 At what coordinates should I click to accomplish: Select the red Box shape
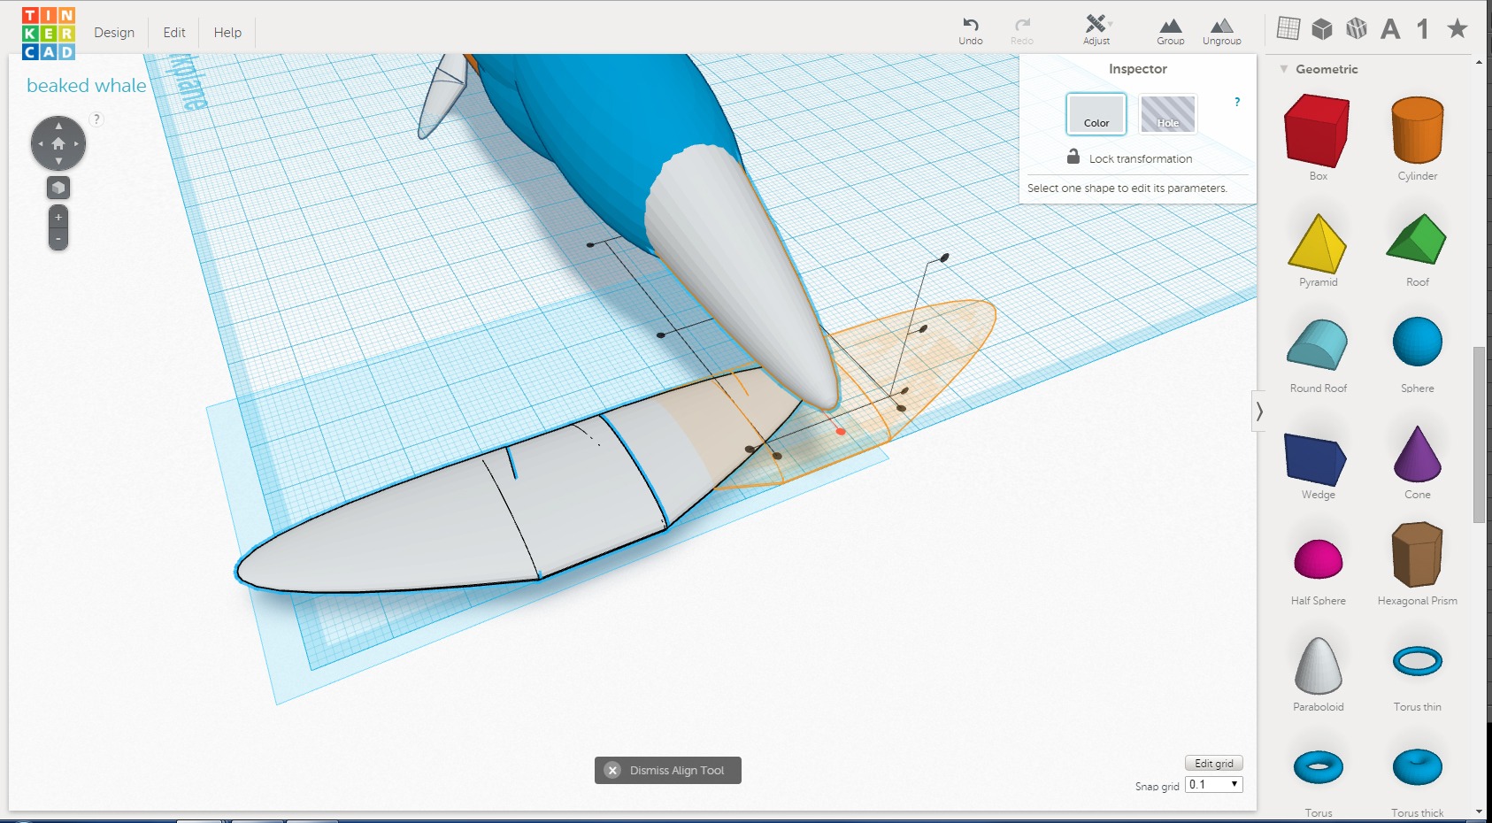tap(1318, 131)
